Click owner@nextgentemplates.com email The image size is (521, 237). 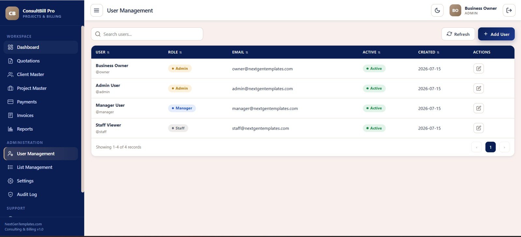pos(262,69)
